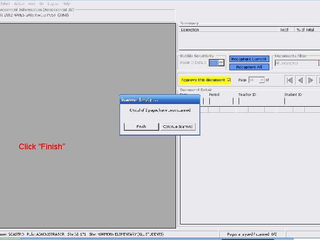The height and width of the screenshot is (240, 320).
Task: Click the Finish button in the dialog
Action: coord(141,127)
